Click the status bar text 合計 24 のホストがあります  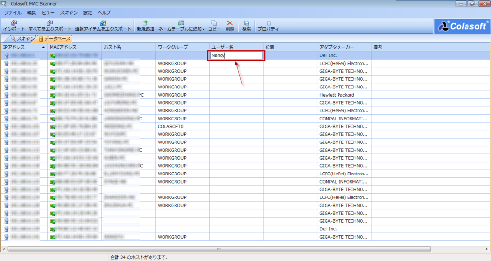139,257
